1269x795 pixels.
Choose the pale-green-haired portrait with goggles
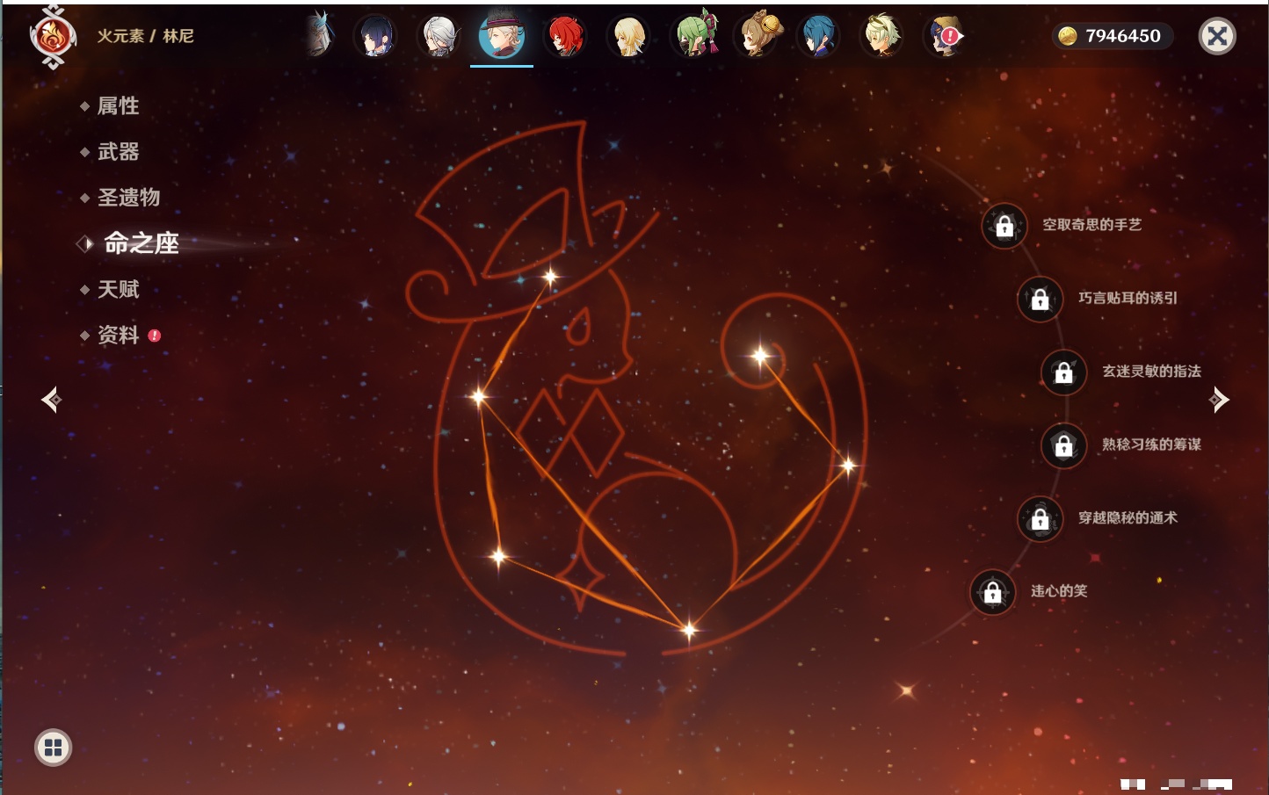[881, 36]
